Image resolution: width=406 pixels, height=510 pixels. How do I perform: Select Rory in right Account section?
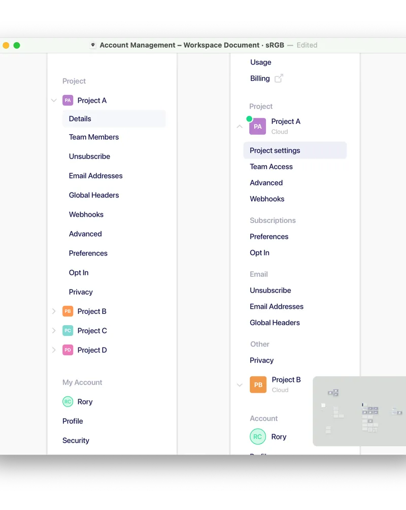[279, 436]
